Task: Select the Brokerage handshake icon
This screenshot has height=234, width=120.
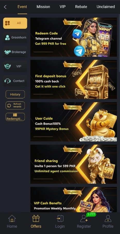Action: [x=7, y=52]
